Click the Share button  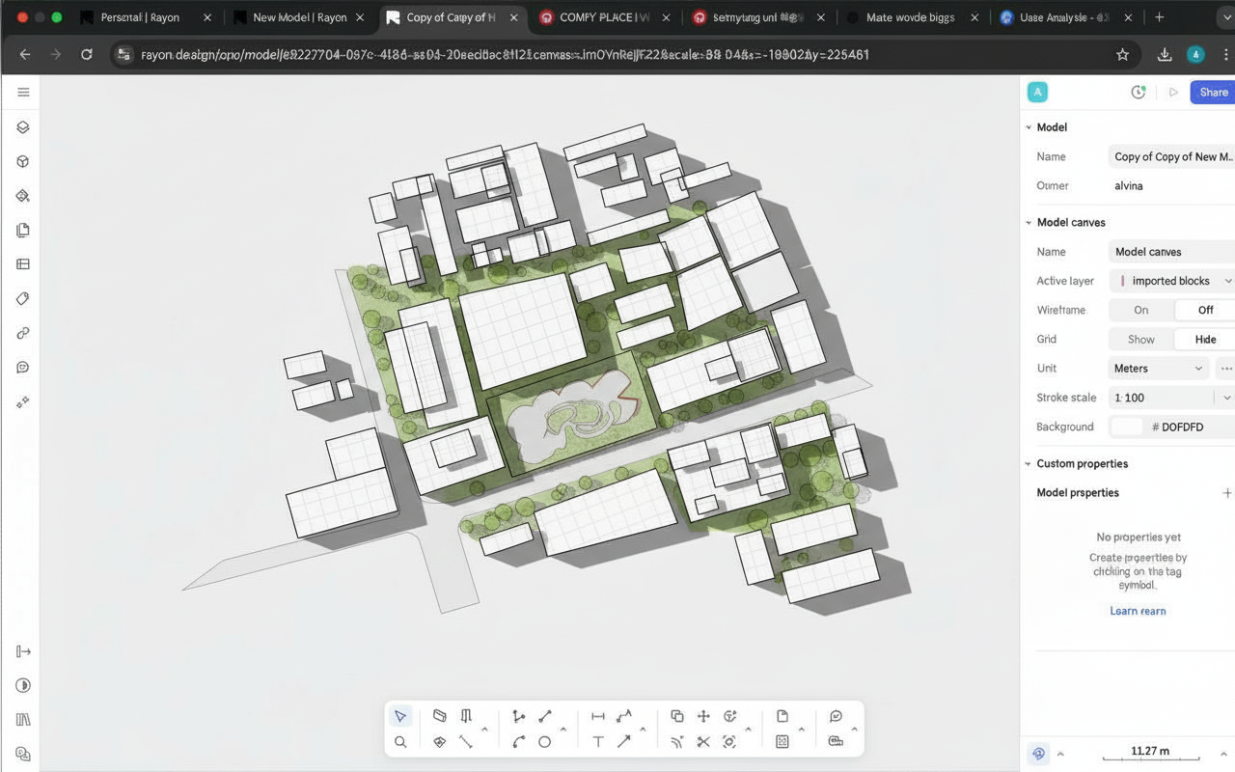(1213, 92)
